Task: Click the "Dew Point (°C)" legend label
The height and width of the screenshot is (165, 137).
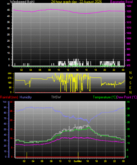Action: [127, 97]
